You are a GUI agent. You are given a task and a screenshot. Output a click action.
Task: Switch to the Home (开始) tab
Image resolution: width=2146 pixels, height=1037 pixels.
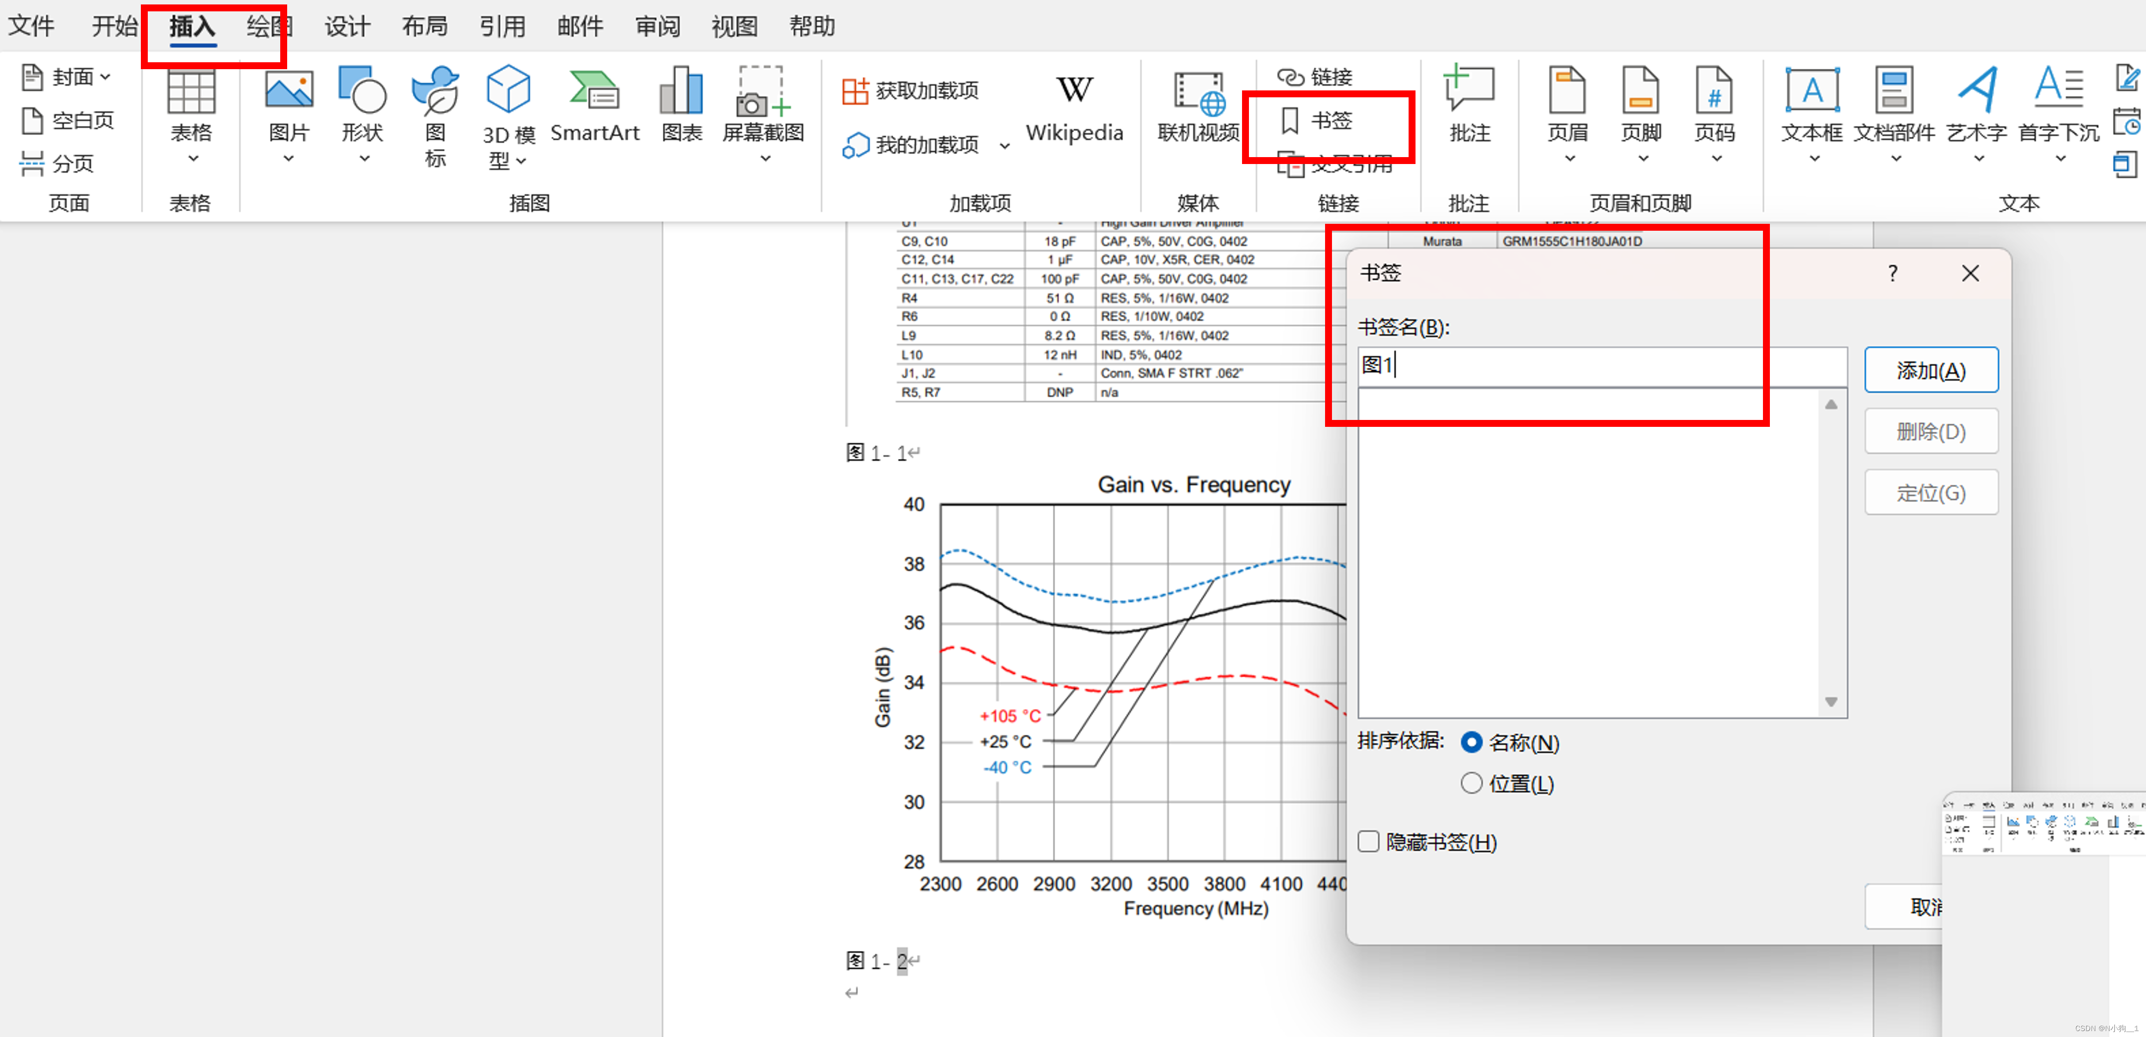pos(115,27)
